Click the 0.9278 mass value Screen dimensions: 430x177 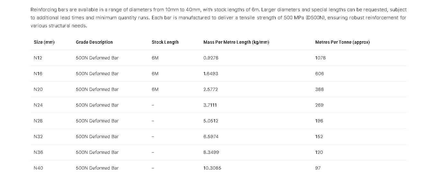(211, 58)
